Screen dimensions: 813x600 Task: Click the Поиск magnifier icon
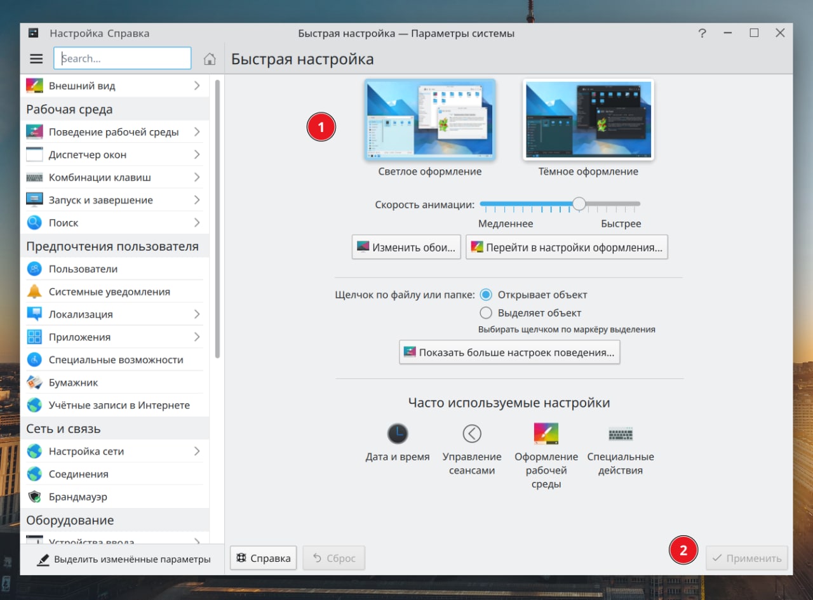pos(34,223)
